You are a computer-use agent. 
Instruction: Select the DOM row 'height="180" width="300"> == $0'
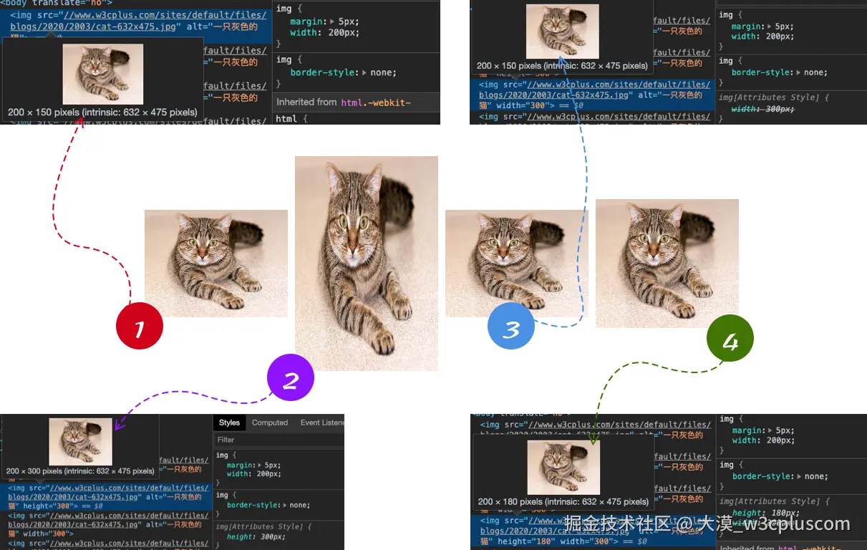(x=592, y=531)
